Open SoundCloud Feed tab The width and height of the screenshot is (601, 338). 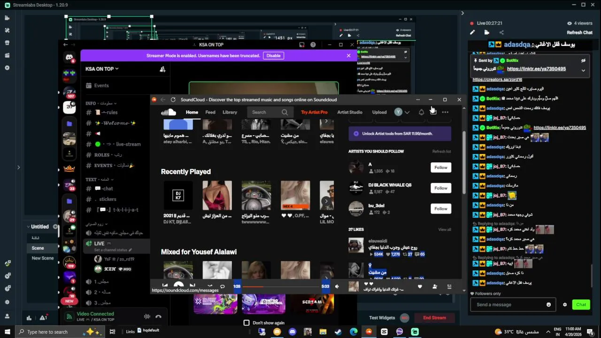tap(210, 112)
